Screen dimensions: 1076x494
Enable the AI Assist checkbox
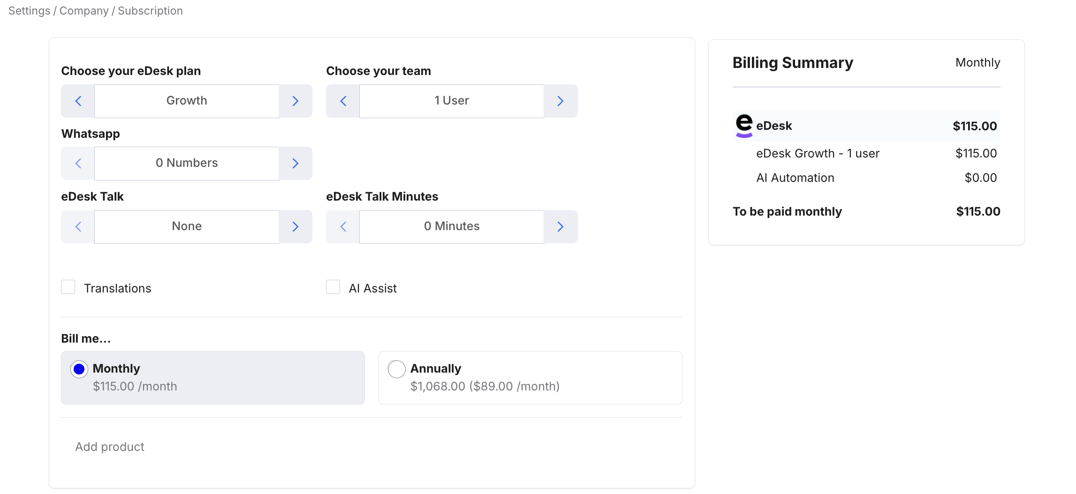pyautogui.click(x=333, y=287)
